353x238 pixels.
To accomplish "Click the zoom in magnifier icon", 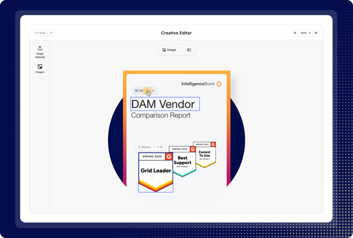I will (x=316, y=33).
